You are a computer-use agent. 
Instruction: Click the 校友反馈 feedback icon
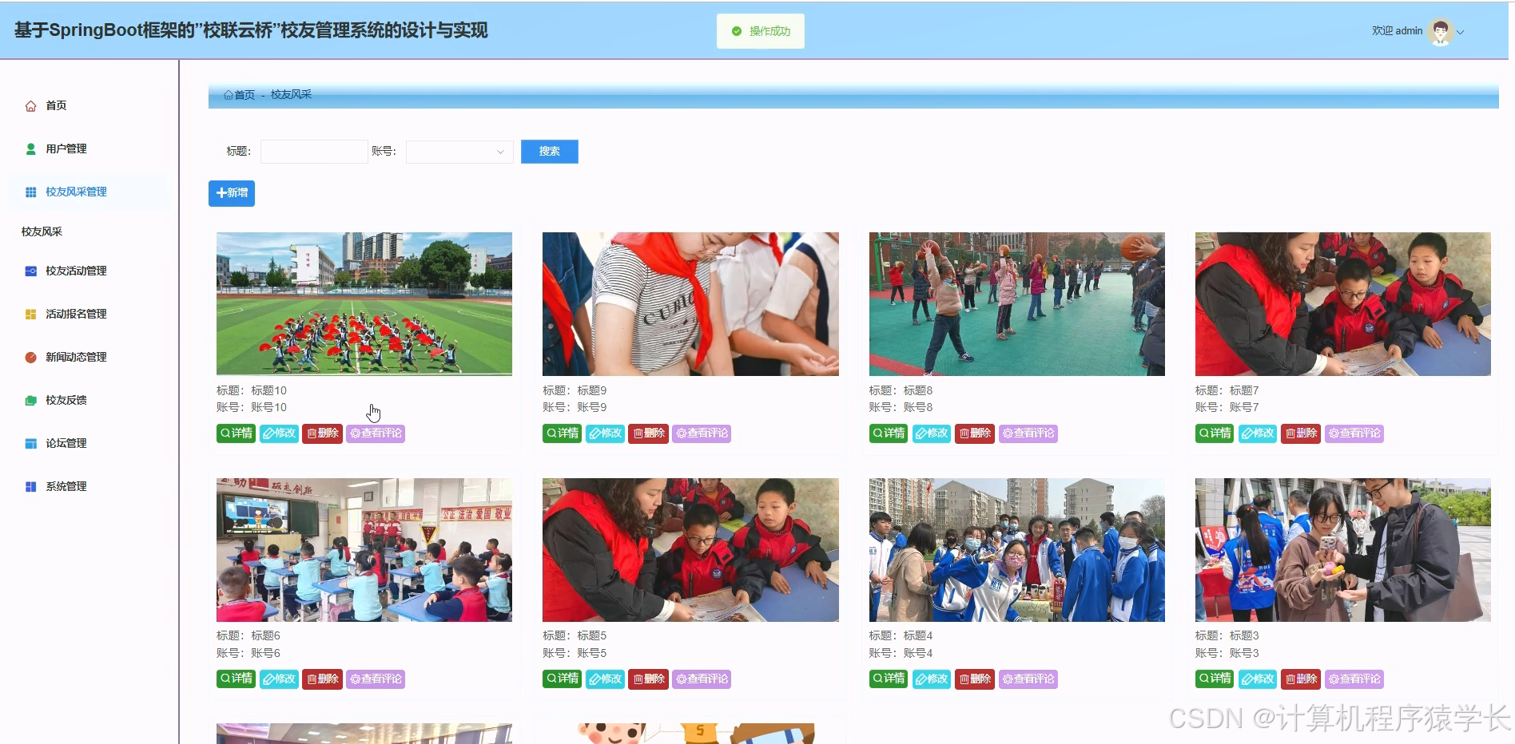coord(30,400)
